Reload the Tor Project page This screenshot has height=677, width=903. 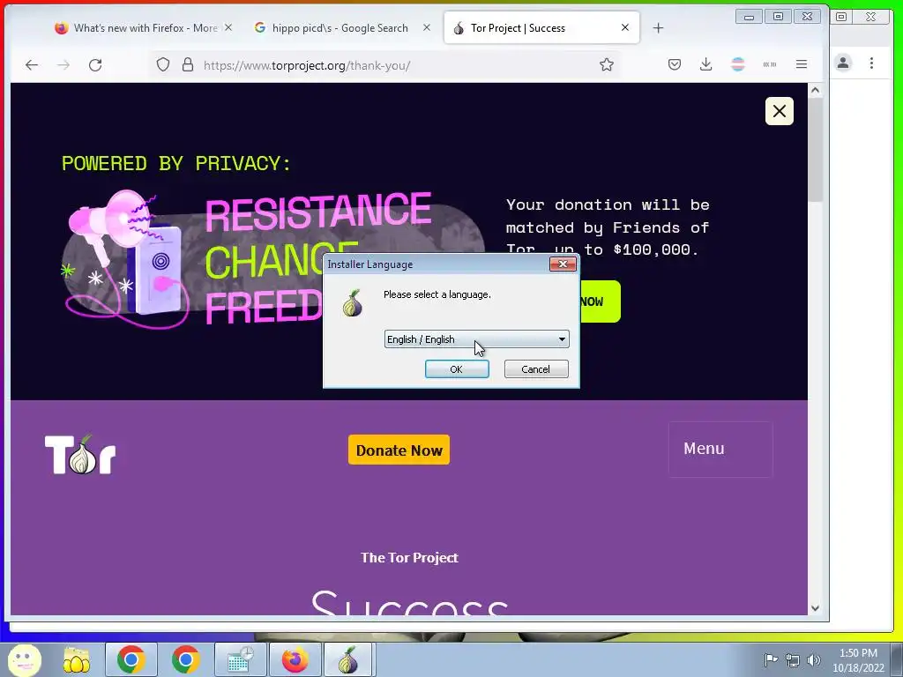coord(95,65)
